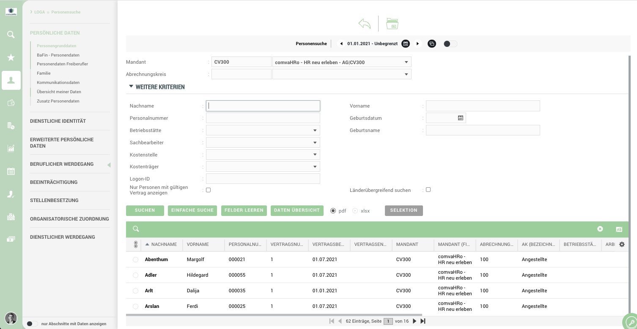Click into the Vorname input field
This screenshot has width=637, height=329.
483,106
